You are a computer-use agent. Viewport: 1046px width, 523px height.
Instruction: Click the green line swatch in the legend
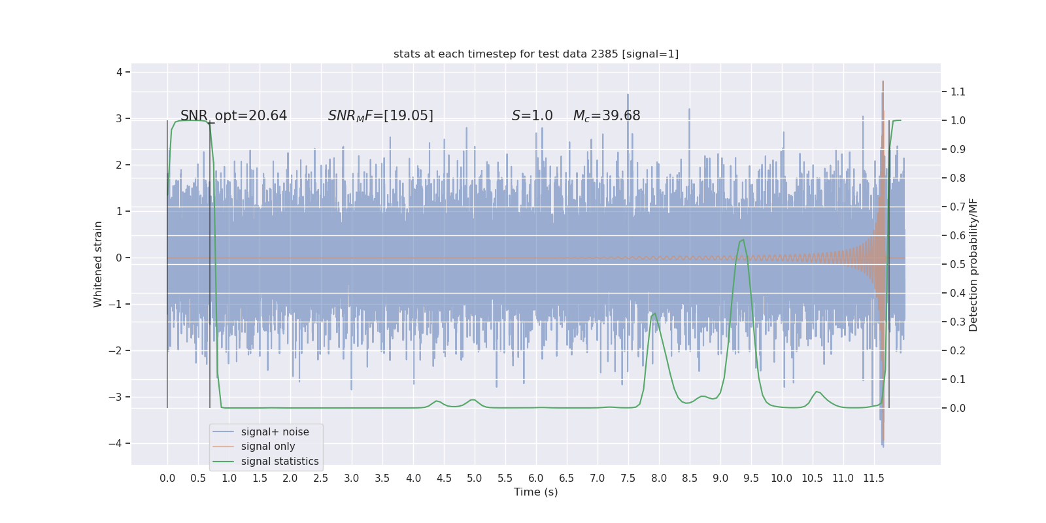[223, 461]
